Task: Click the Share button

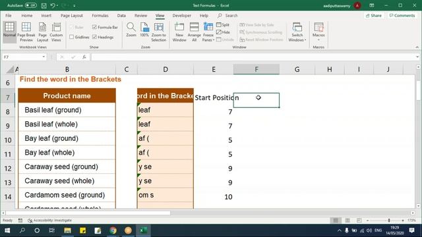Action: [374, 16]
